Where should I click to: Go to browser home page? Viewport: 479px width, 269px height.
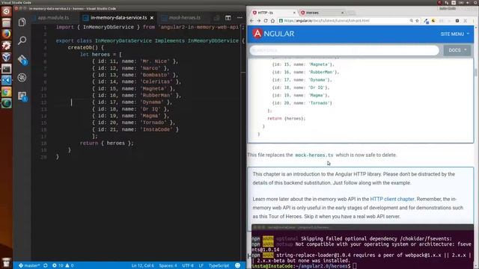tap(272, 21)
